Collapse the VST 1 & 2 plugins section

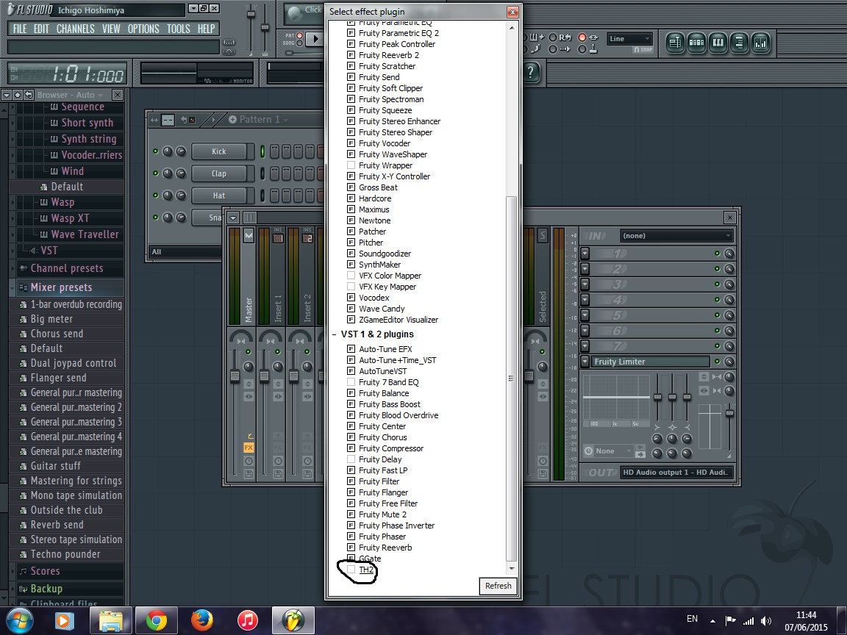click(x=334, y=335)
